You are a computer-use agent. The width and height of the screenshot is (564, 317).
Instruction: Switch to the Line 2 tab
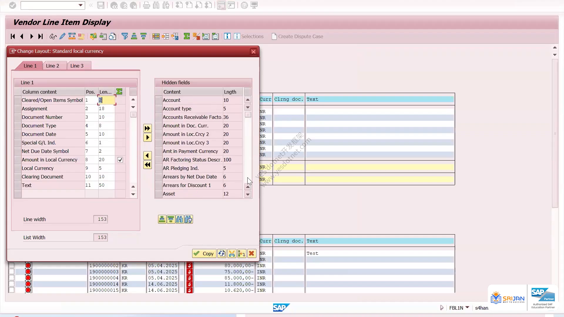coord(53,66)
